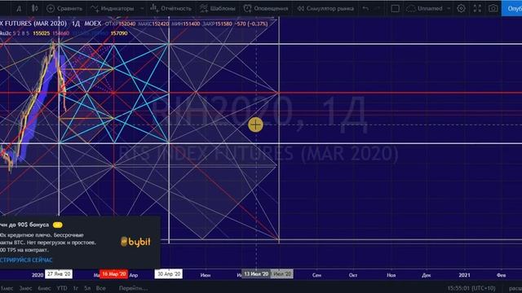This screenshot has width=522, height=293.
Task: Open the candlestick chart style menu
Action: (x=34, y=9)
